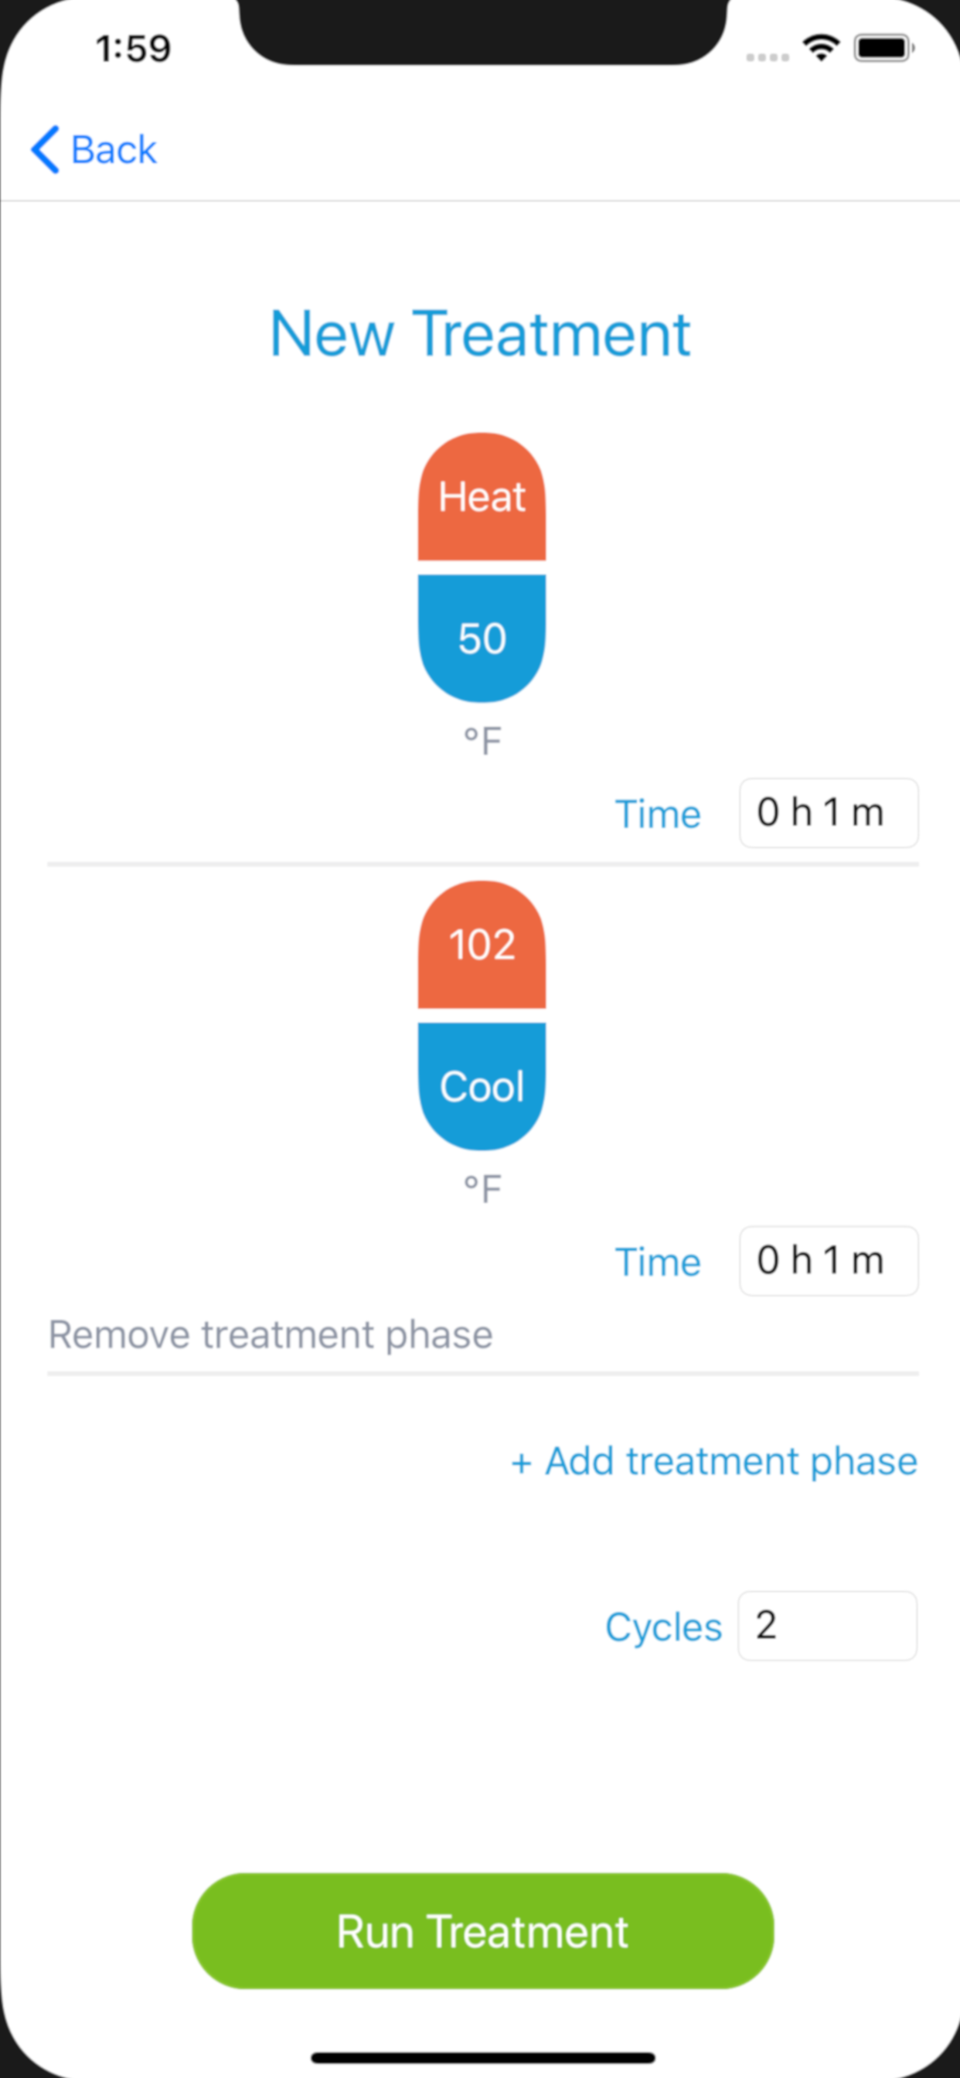Tap the blue 50 temperature pill
The height and width of the screenshot is (2078, 960).
coord(482,638)
